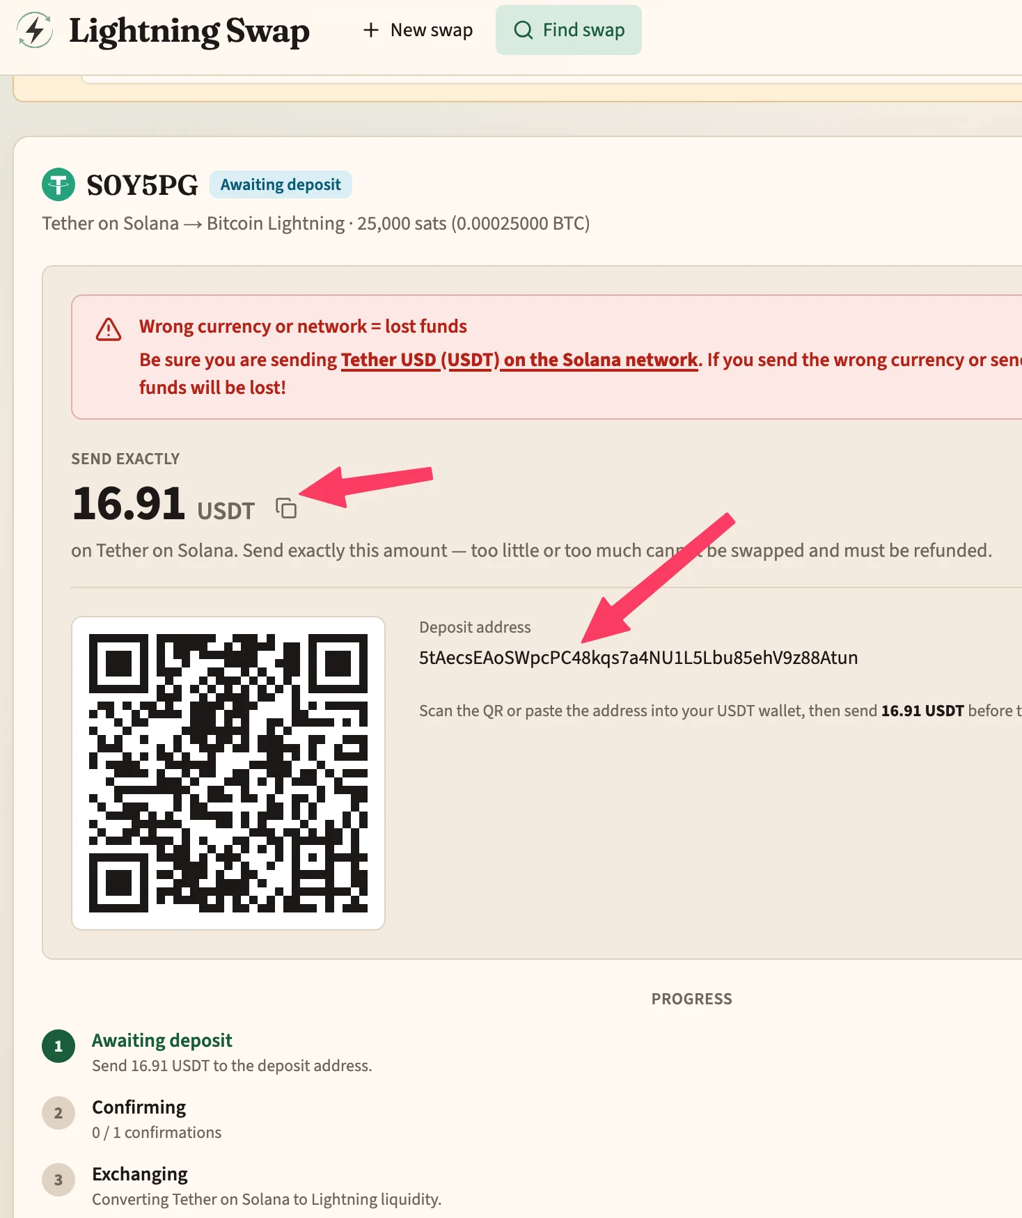Click step 1 Awaiting deposit circle
This screenshot has width=1022, height=1218.
point(58,1046)
